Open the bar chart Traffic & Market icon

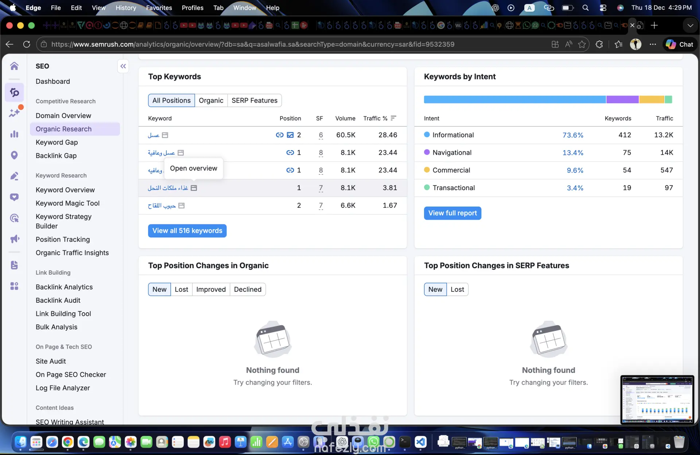[14, 134]
